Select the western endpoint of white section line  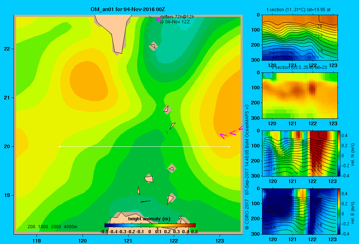click(x=60, y=146)
